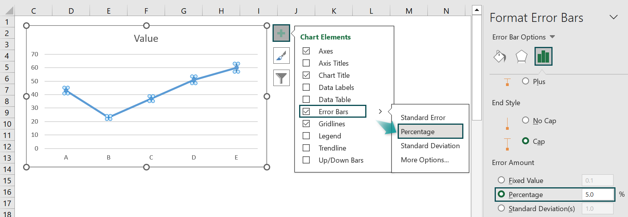Select row 1 header

7,22
